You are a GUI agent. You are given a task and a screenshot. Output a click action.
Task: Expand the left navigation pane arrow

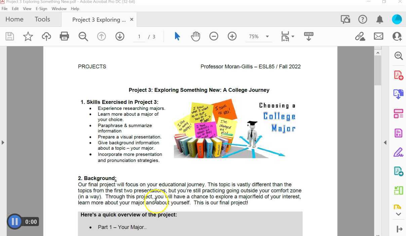(x=3, y=142)
